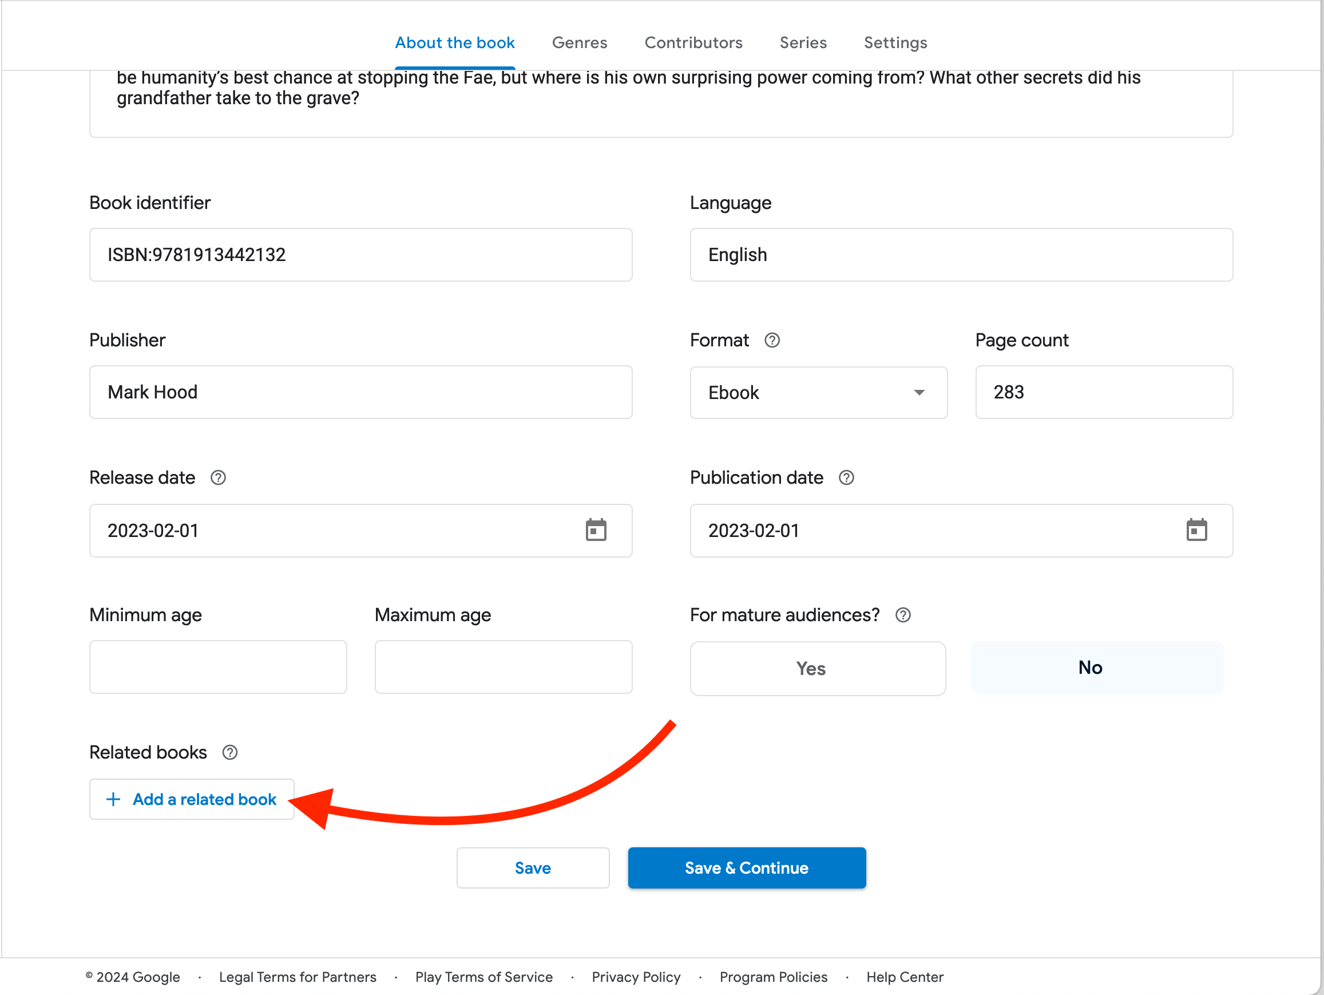This screenshot has height=995, width=1324.
Task: Switch to the Genres tab
Action: pyautogui.click(x=579, y=42)
